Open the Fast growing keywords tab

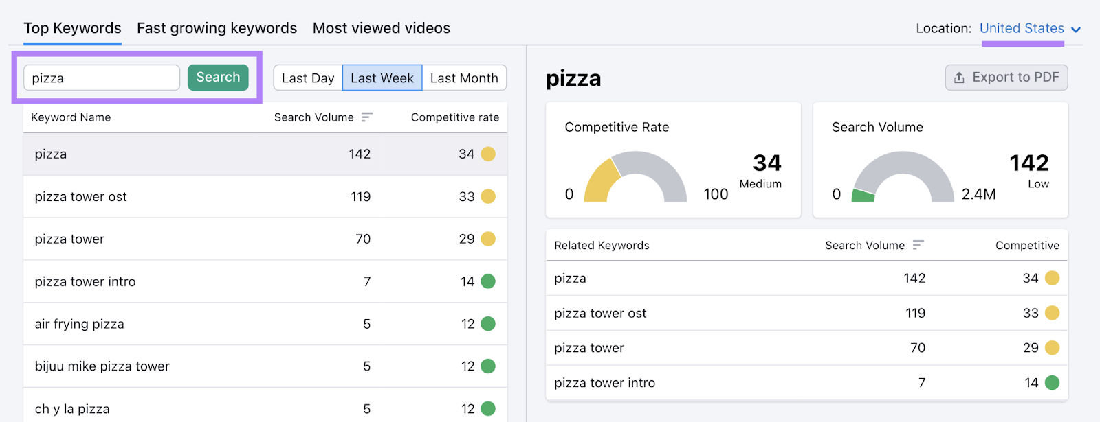pos(217,28)
